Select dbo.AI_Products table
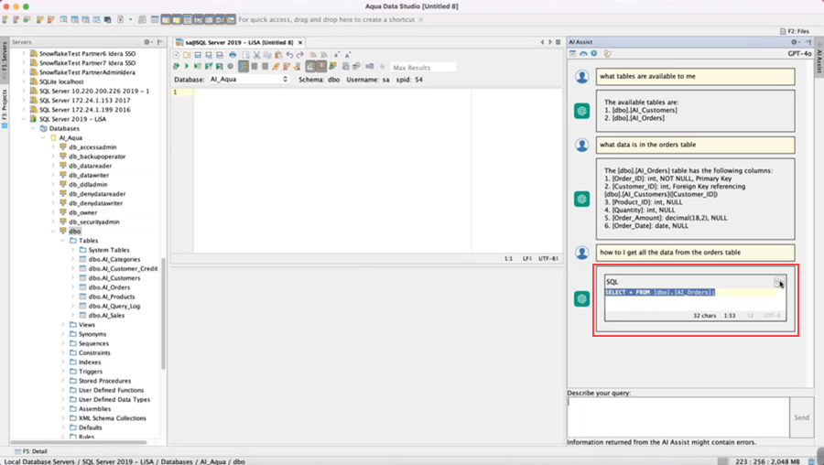Viewport: 824px width, 465px height. point(112,297)
